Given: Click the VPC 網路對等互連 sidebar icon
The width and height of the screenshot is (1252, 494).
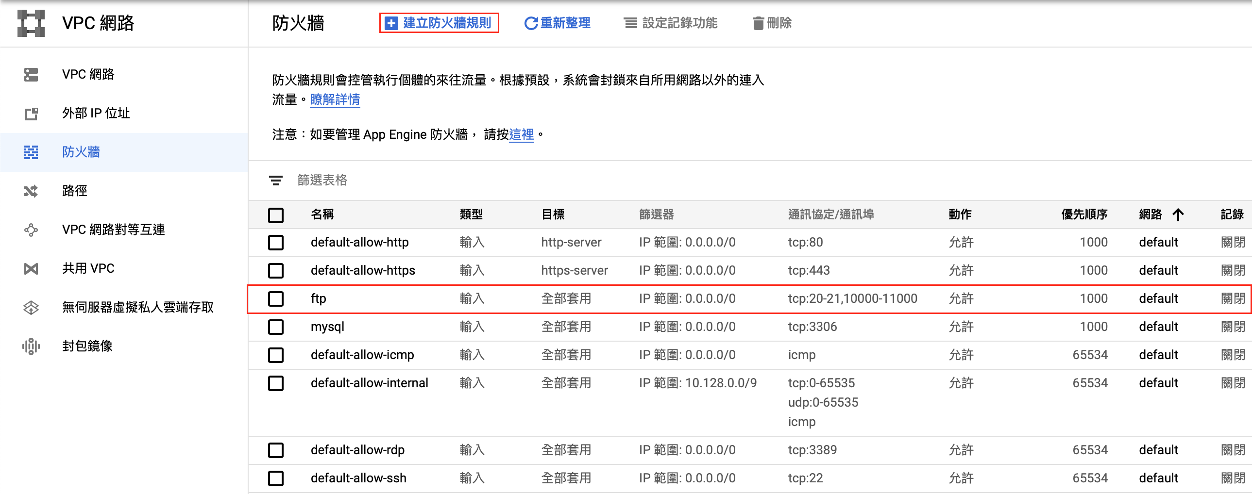Looking at the screenshot, I should [31, 230].
